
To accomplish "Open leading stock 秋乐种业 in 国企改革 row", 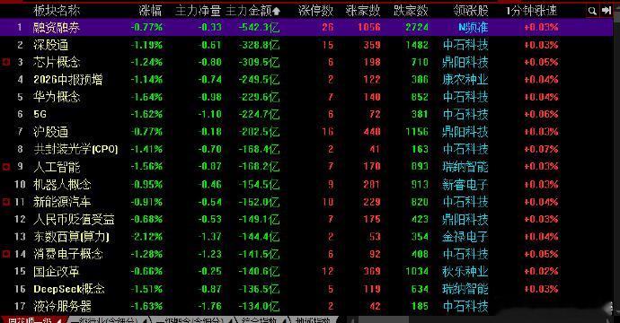I will pos(465,271).
